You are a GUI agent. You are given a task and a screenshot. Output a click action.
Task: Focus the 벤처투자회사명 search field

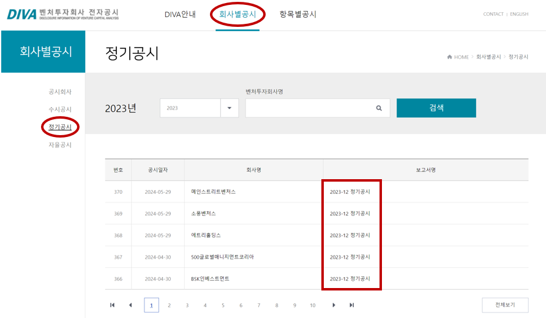pos(318,108)
